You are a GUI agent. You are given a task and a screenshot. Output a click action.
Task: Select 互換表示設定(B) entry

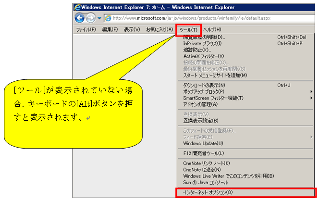click(245, 121)
